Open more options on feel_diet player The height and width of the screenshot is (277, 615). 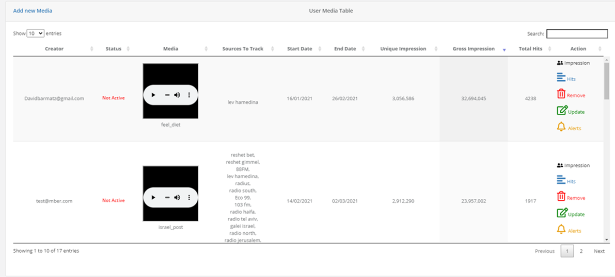(x=189, y=95)
